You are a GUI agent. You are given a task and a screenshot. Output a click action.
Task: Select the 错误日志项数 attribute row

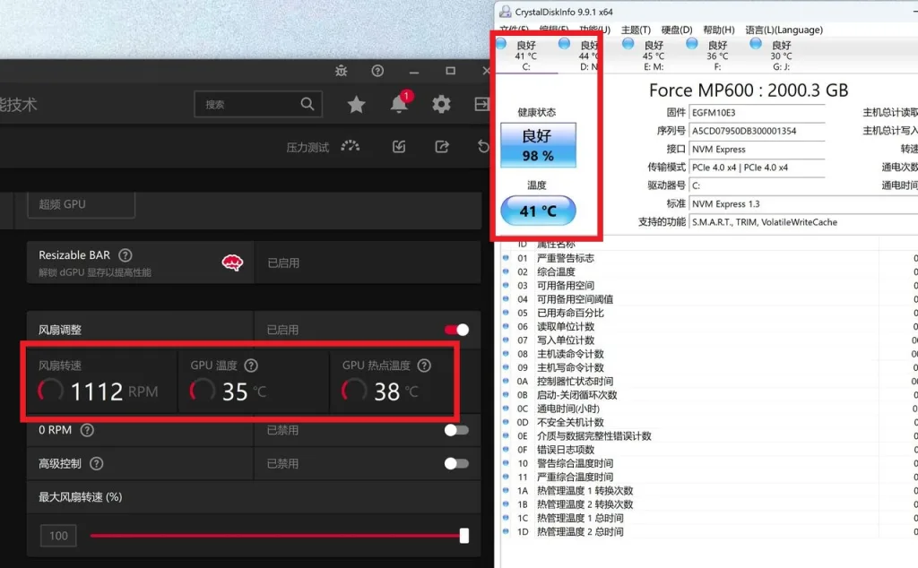click(x=709, y=450)
